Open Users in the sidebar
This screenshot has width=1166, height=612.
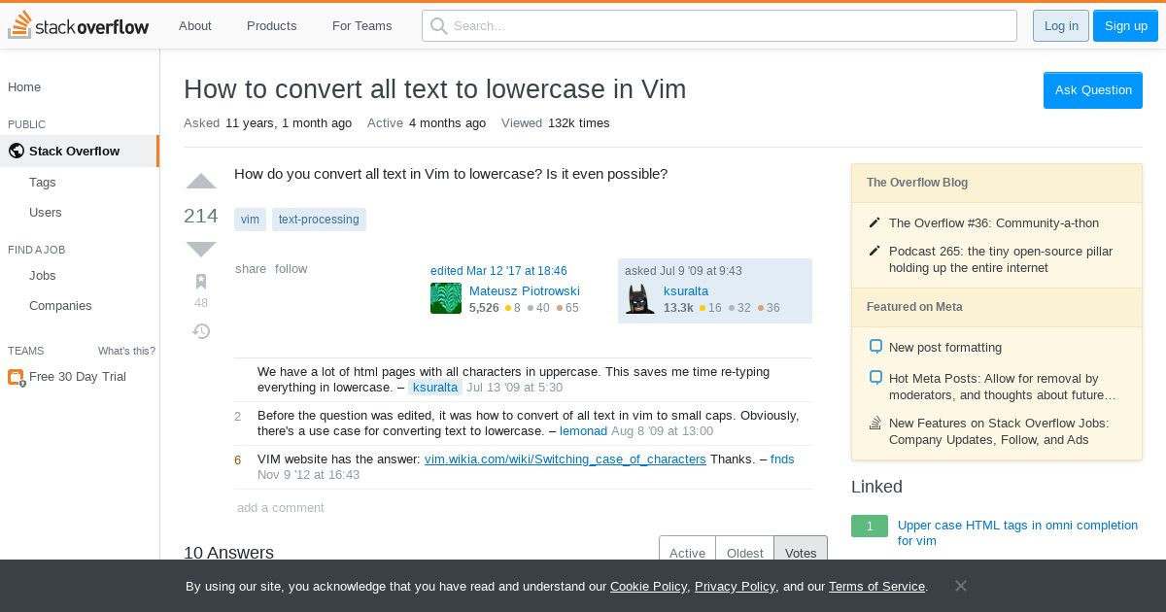(46, 213)
